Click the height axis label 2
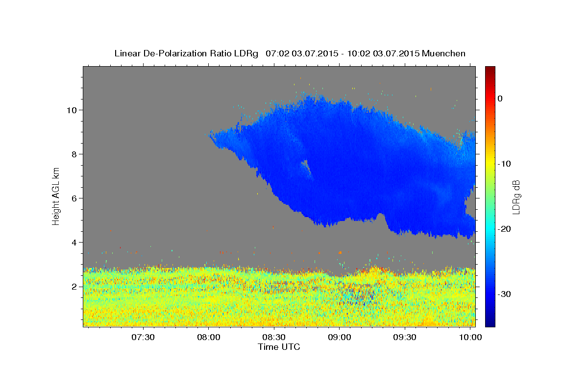588x392 pixels. [73, 286]
